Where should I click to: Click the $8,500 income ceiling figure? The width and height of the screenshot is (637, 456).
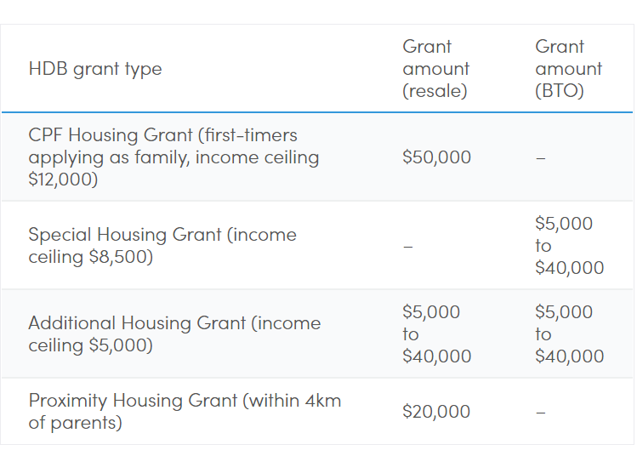121,256
